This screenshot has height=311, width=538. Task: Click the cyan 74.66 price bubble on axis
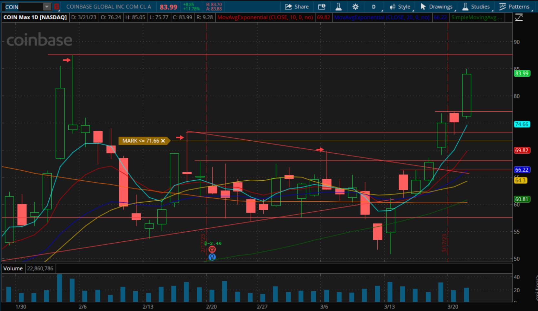coord(522,124)
